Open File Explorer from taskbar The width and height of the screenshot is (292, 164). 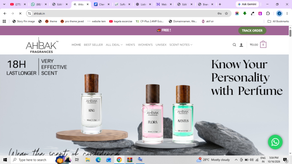pyautogui.click(x=88, y=160)
